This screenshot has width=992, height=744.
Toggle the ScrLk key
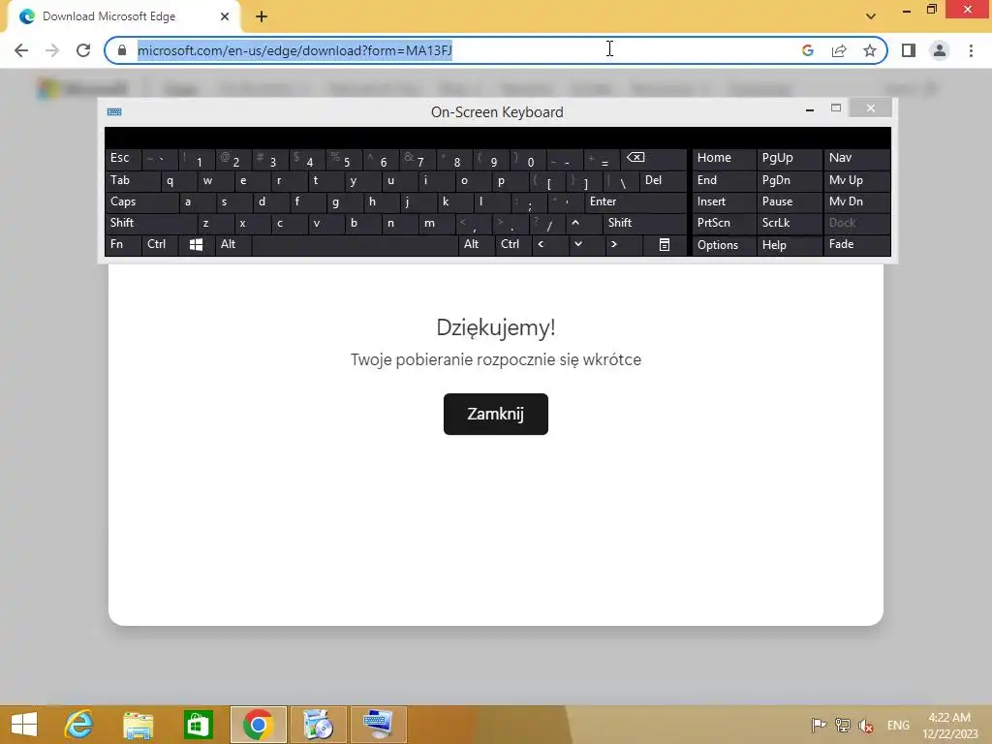[x=789, y=223]
